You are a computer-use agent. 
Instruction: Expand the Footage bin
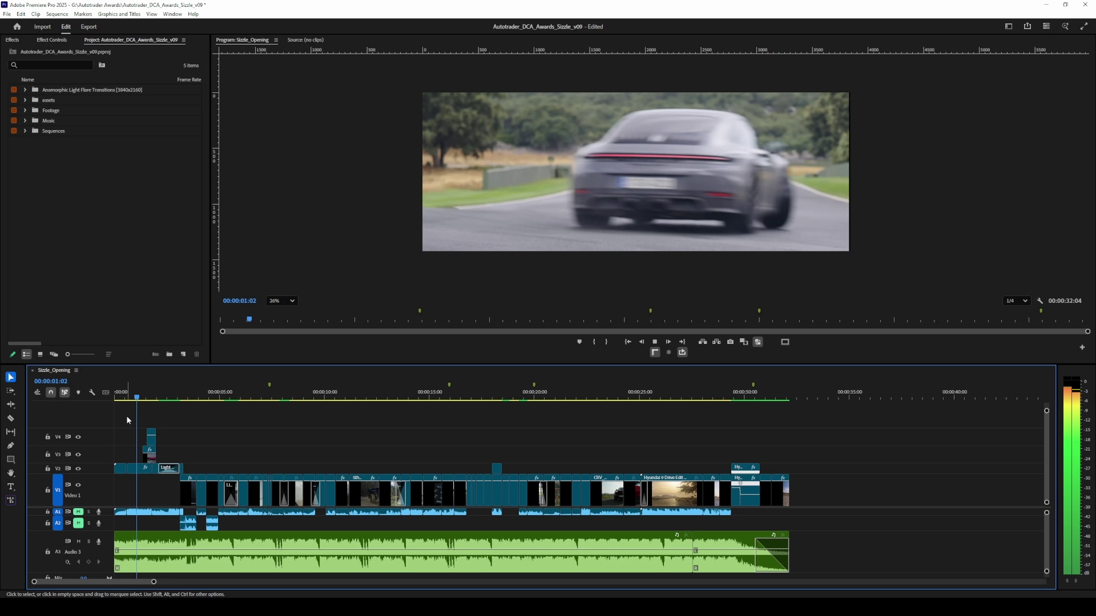[x=25, y=110]
